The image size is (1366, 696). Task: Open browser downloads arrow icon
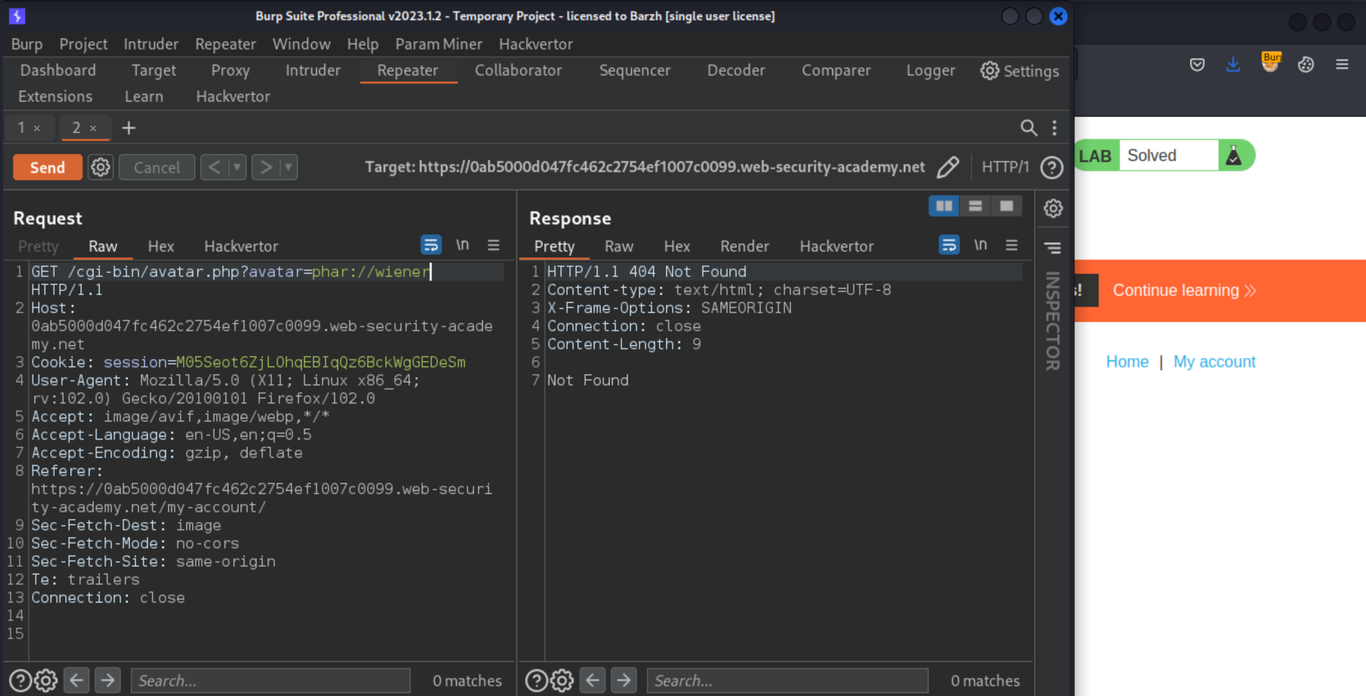[x=1233, y=65]
